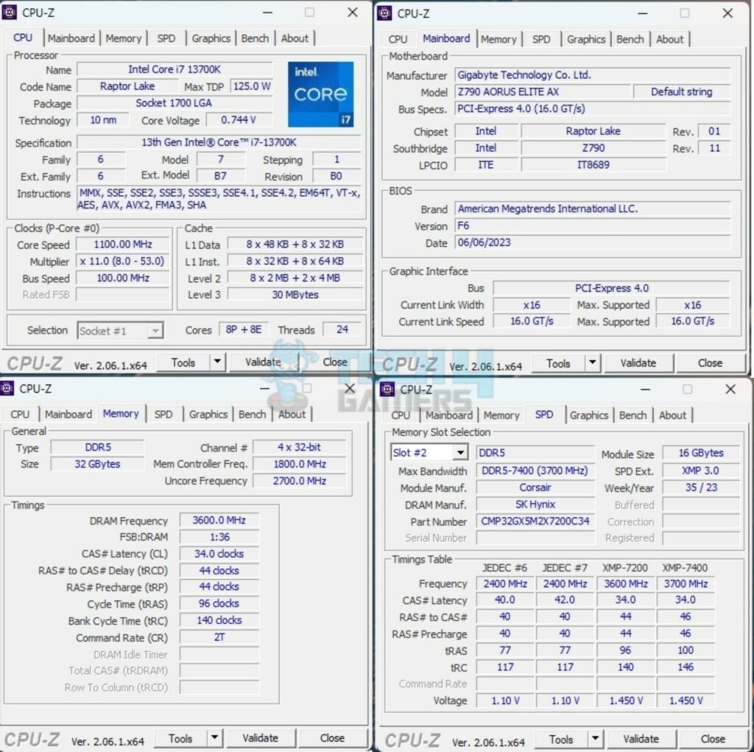Click the Module Manuf. Corsair field
Screen dimensions: 754x752
coord(535,488)
